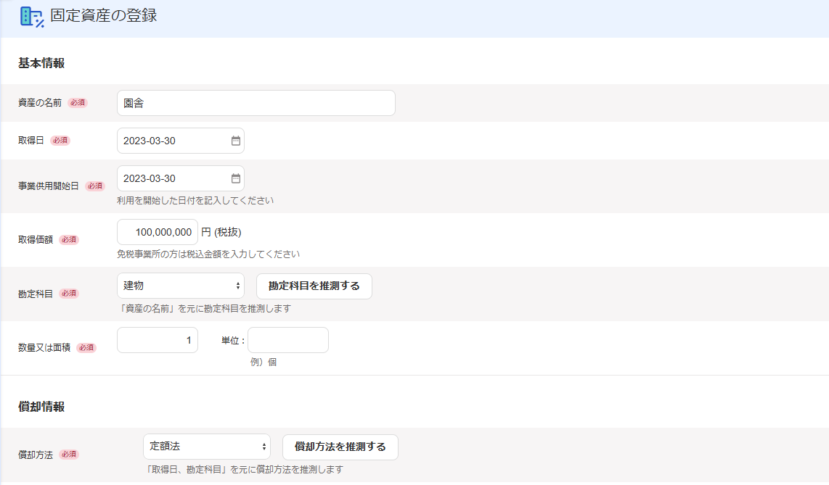This screenshot has width=829, height=485.
Task: Click the 必須 badge next to 資産の名前
Action: [78, 103]
